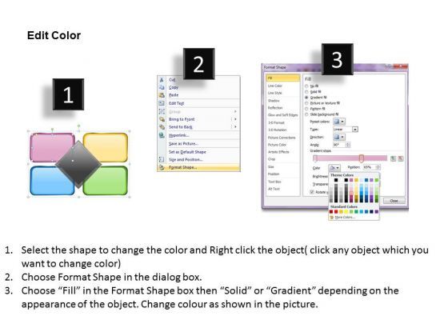Select the No fill radio button
The height and width of the screenshot is (336, 448).
click(x=306, y=86)
